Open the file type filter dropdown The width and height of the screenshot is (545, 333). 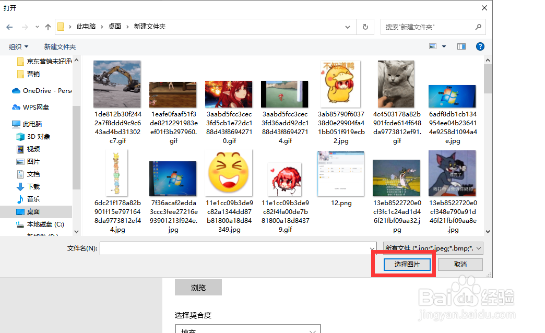[433, 248]
